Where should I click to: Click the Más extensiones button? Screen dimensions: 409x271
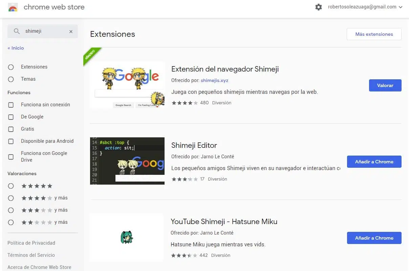point(374,34)
